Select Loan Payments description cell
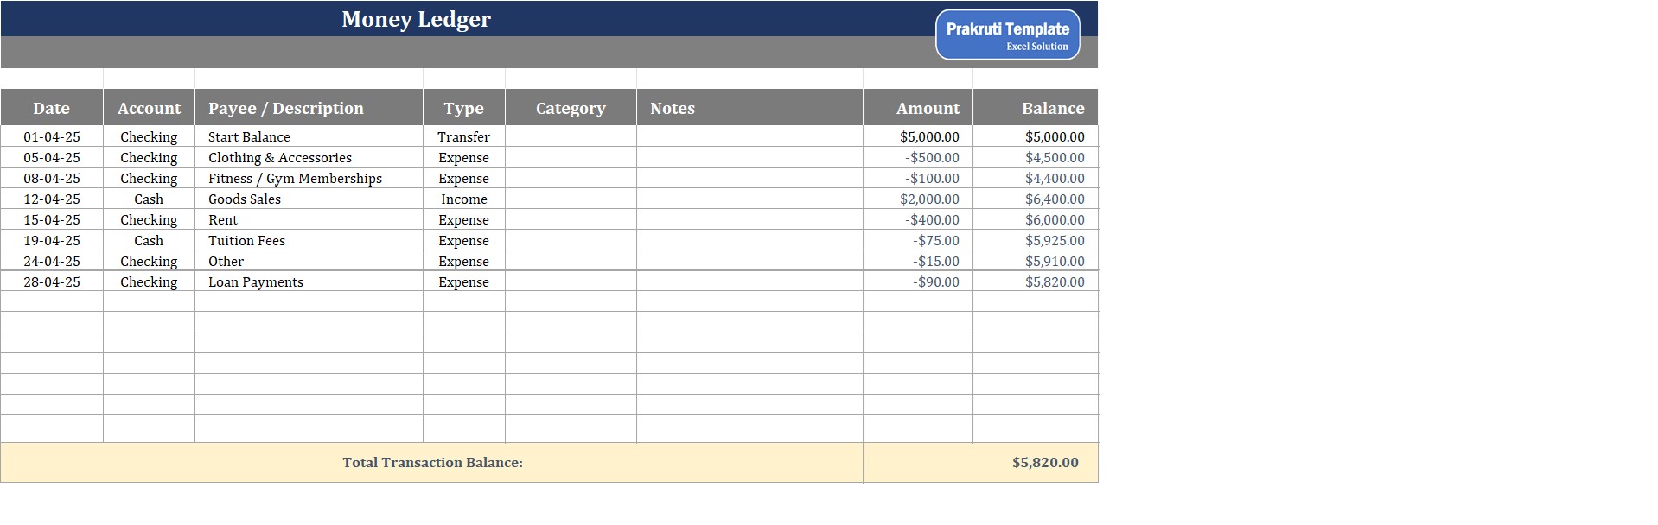Viewport: 1658px width, 525px height. pos(309,281)
